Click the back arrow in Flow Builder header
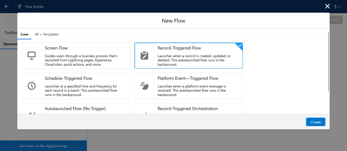The image size is (347, 151). pos(7,6)
